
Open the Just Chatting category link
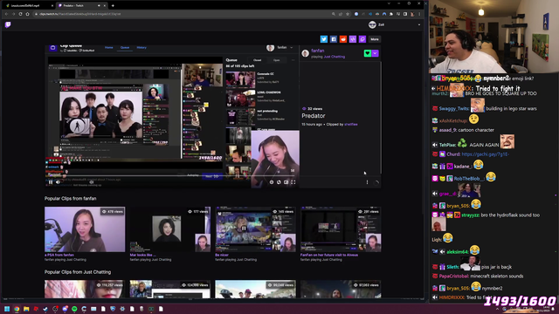(334, 57)
